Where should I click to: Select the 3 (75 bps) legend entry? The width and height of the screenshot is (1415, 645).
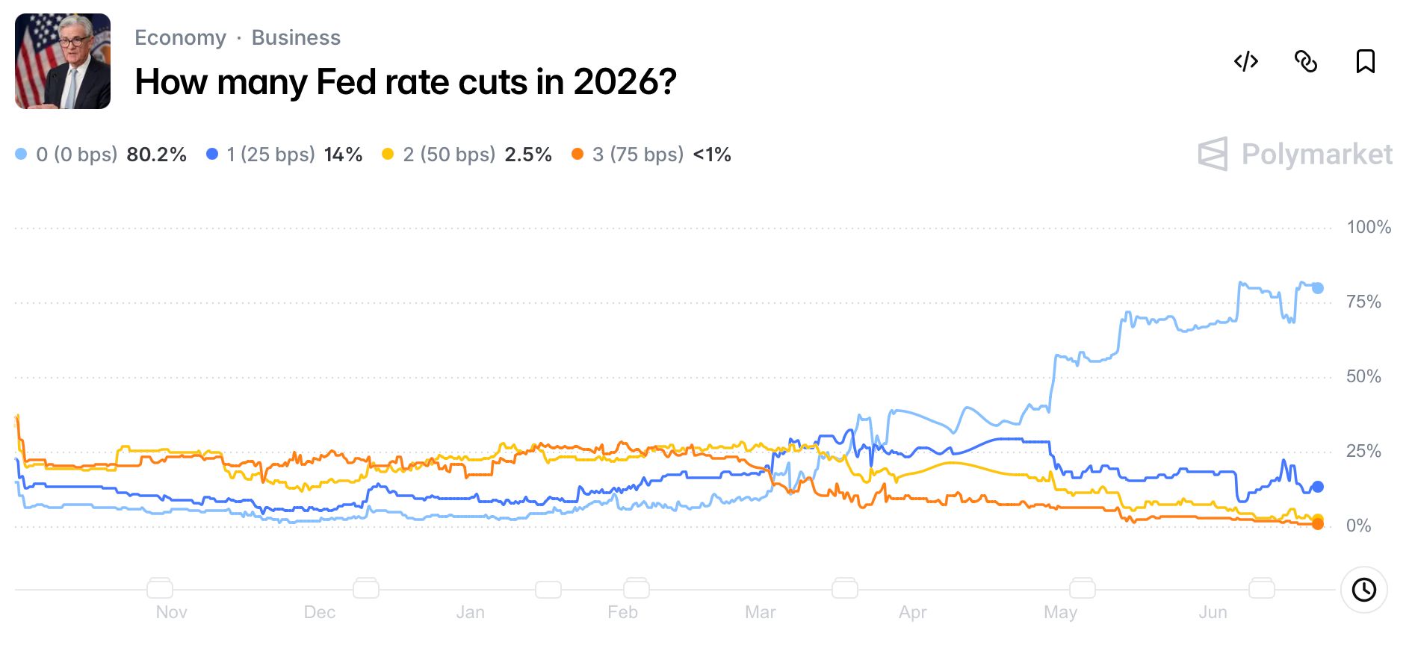pos(651,155)
